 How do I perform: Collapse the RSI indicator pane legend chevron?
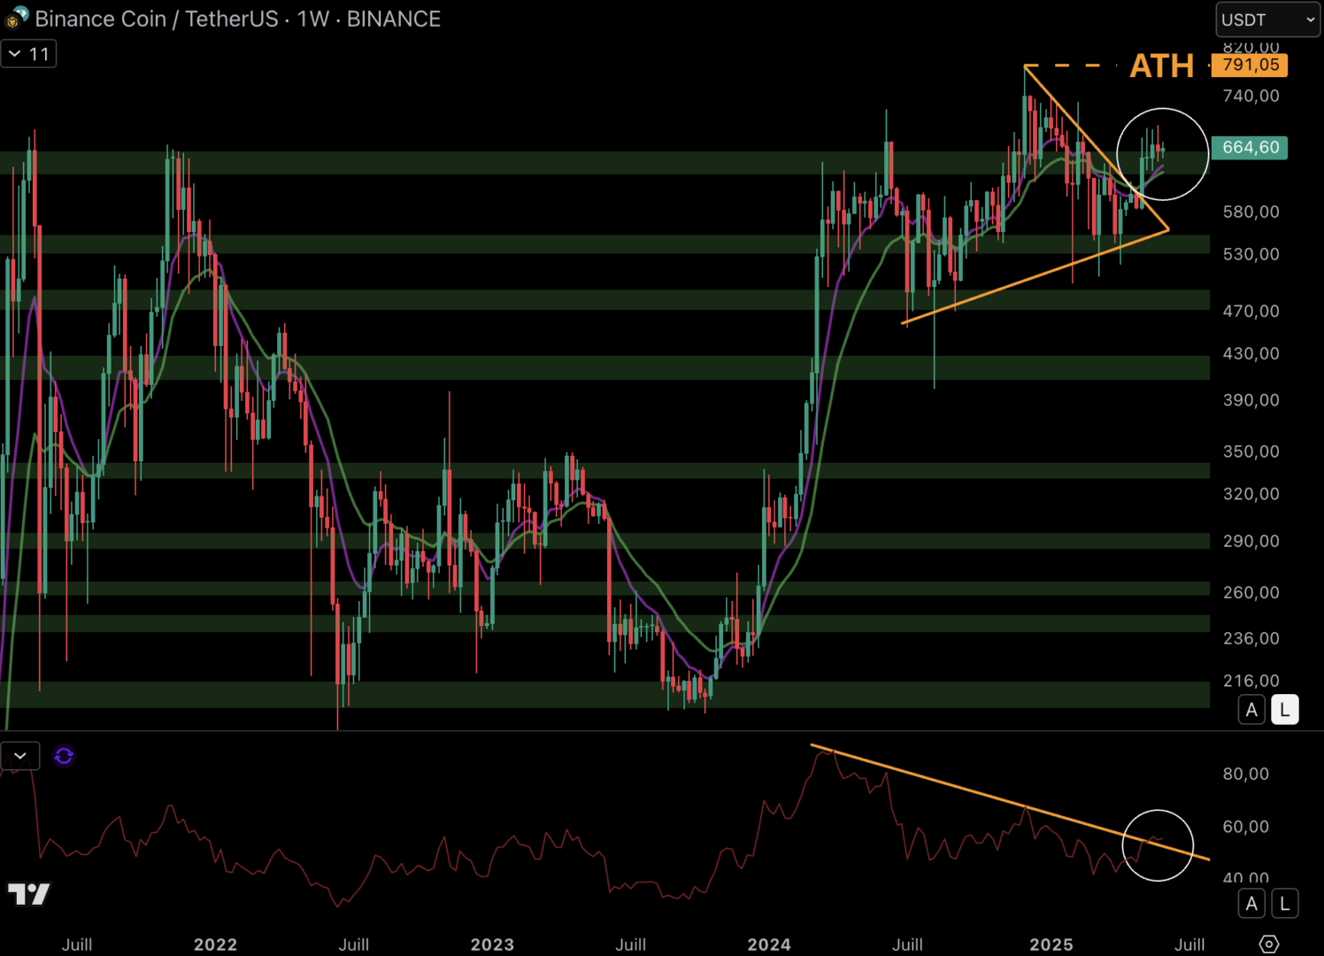(20, 756)
